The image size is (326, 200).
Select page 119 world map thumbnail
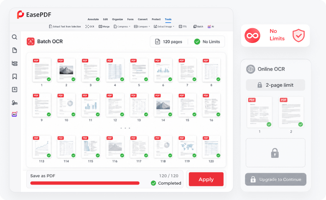point(187,147)
